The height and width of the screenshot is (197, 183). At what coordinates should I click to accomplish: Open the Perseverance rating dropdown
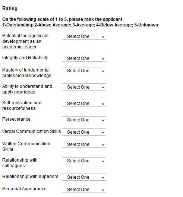(84, 120)
